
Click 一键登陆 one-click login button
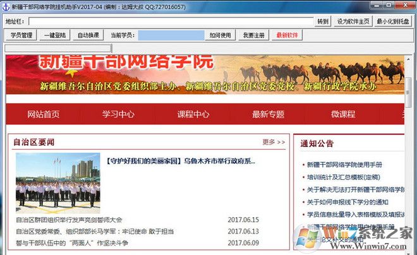(x=55, y=35)
